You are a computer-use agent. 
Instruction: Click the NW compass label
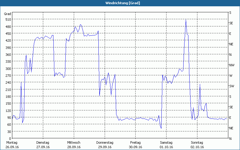pyautogui.click(x=232, y=65)
